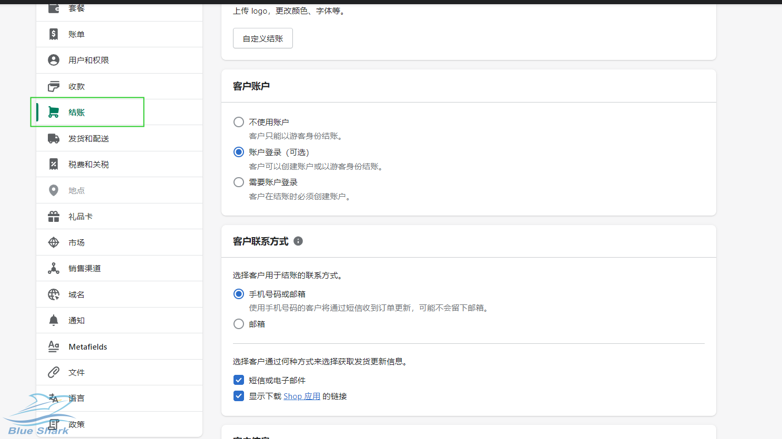
Task: Open 市场 settings entry
Action: (x=119, y=242)
